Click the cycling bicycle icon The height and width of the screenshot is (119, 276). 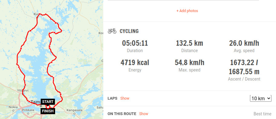pyautogui.click(x=112, y=31)
